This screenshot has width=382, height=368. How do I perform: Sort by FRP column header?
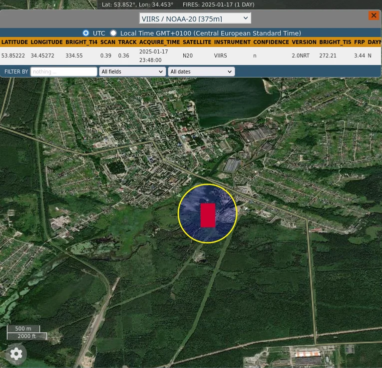coord(359,42)
